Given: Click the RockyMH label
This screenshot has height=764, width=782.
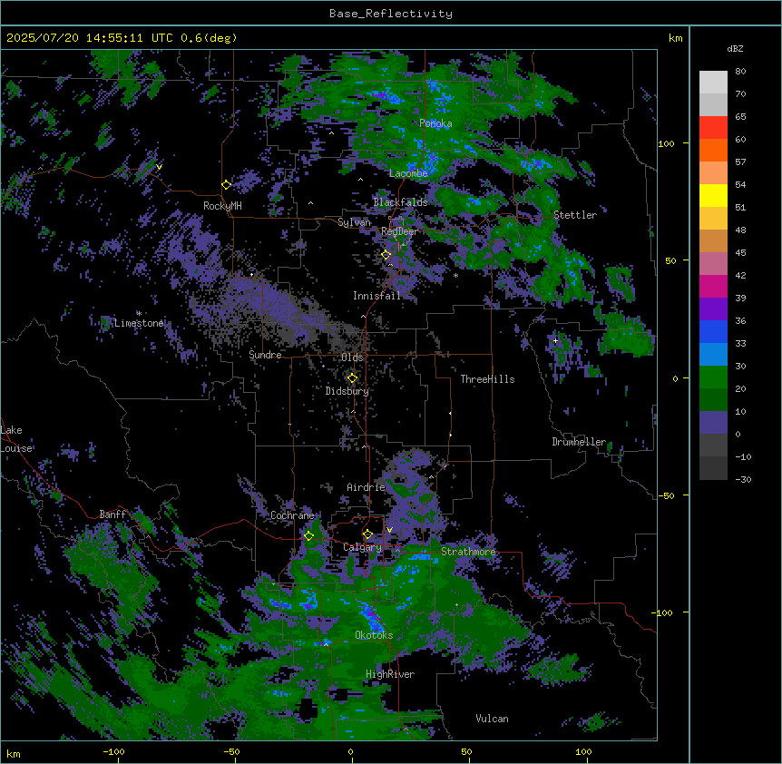Looking at the screenshot, I should pyautogui.click(x=222, y=206).
